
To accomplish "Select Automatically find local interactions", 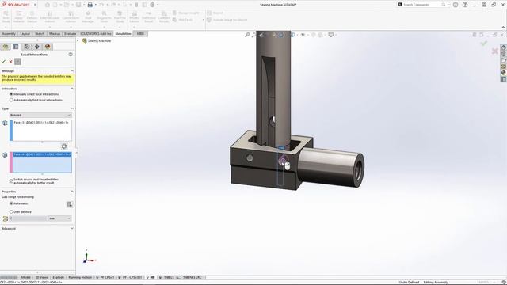I will 36,100.
